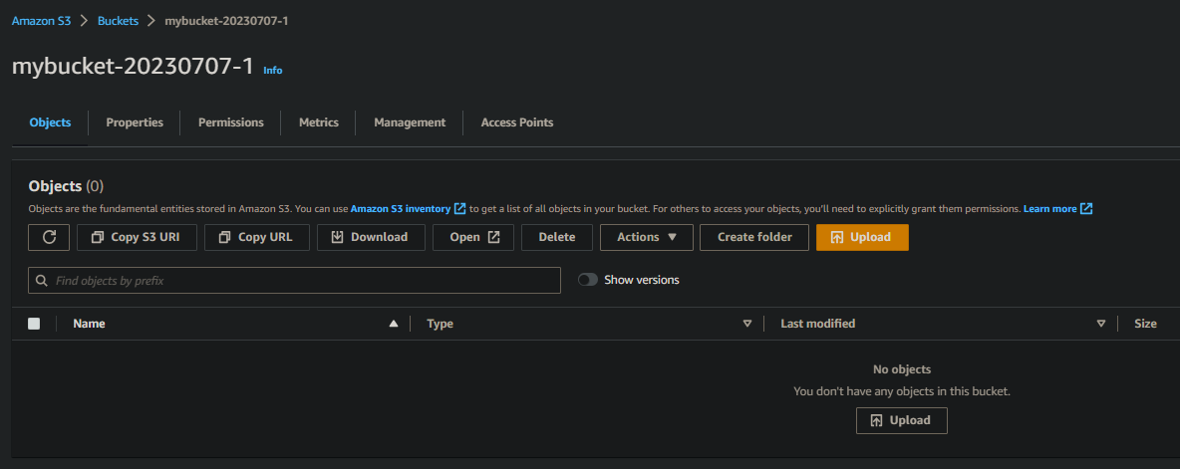Image resolution: width=1180 pixels, height=469 pixels.
Task: Open the Permissions tab
Action: tap(231, 121)
